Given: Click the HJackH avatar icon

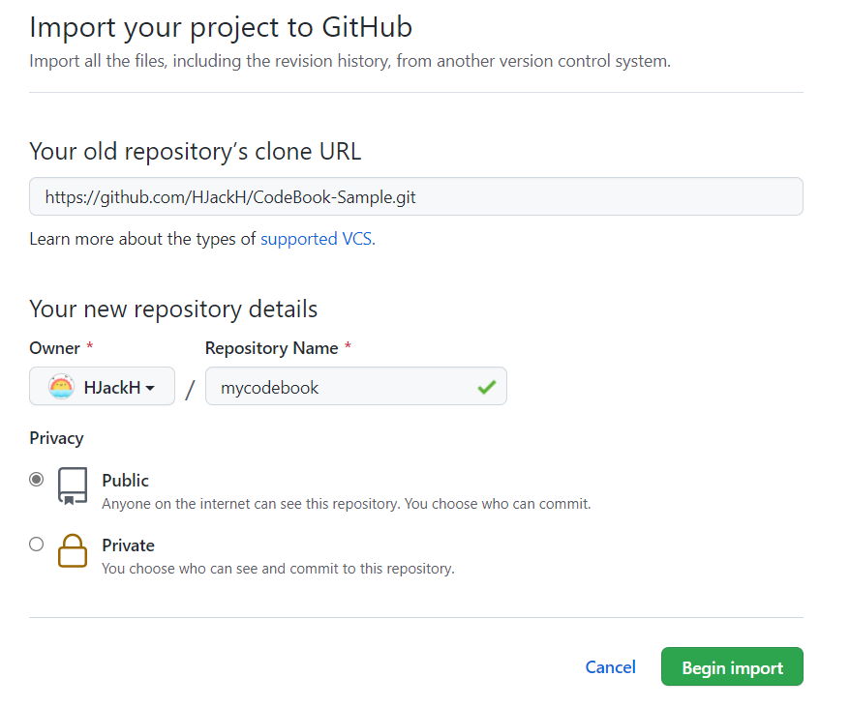Looking at the screenshot, I should (61, 387).
